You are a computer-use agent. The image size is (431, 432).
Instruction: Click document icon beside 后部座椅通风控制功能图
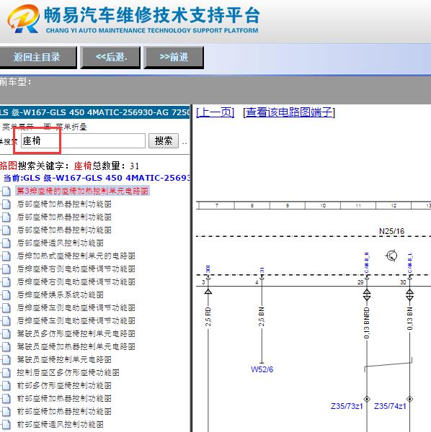click(x=6, y=243)
